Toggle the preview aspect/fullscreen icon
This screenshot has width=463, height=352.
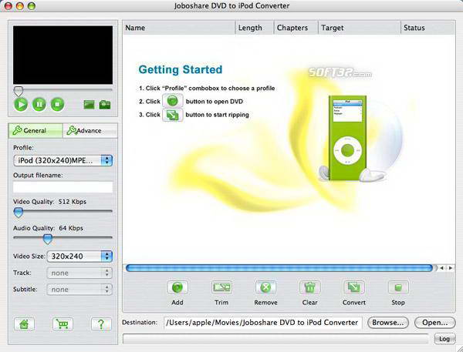coord(90,105)
